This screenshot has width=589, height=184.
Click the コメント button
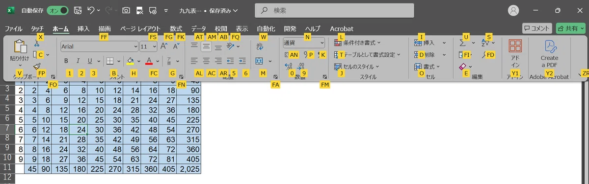[x=537, y=28]
